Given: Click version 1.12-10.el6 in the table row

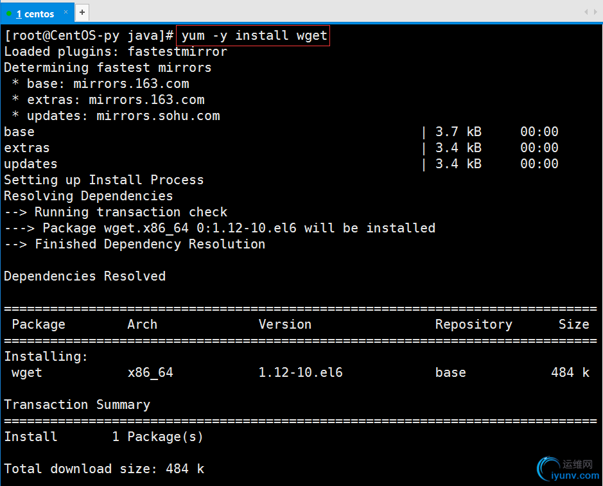Looking at the screenshot, I should (300, 373).
